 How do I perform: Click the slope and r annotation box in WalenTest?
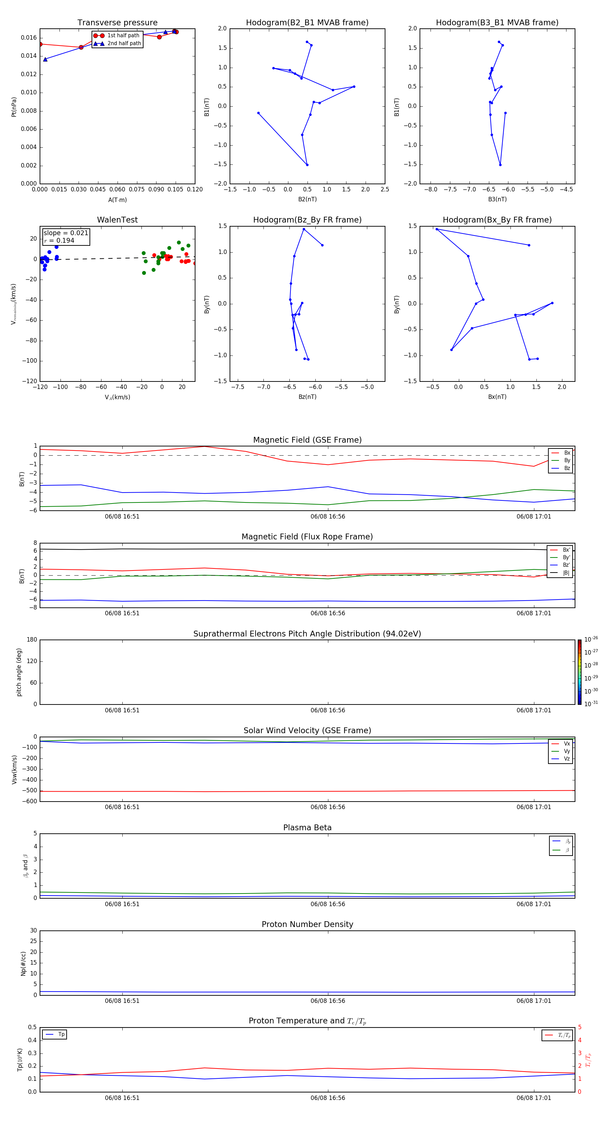tap(66, 237)
